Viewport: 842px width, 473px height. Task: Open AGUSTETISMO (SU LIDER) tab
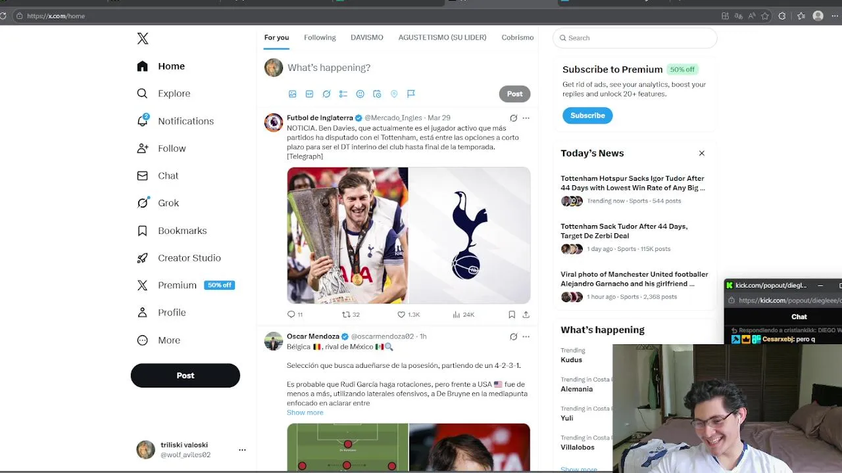pyautogui.click(x=442, y=37)
